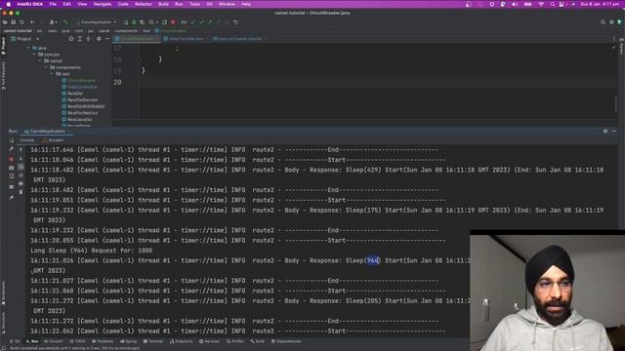Select RestDslService class in the project tree

pos(79,99)
